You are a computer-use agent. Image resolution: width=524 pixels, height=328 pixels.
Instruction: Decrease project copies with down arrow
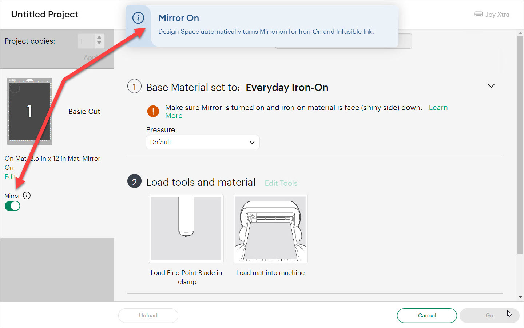point(99,44)
